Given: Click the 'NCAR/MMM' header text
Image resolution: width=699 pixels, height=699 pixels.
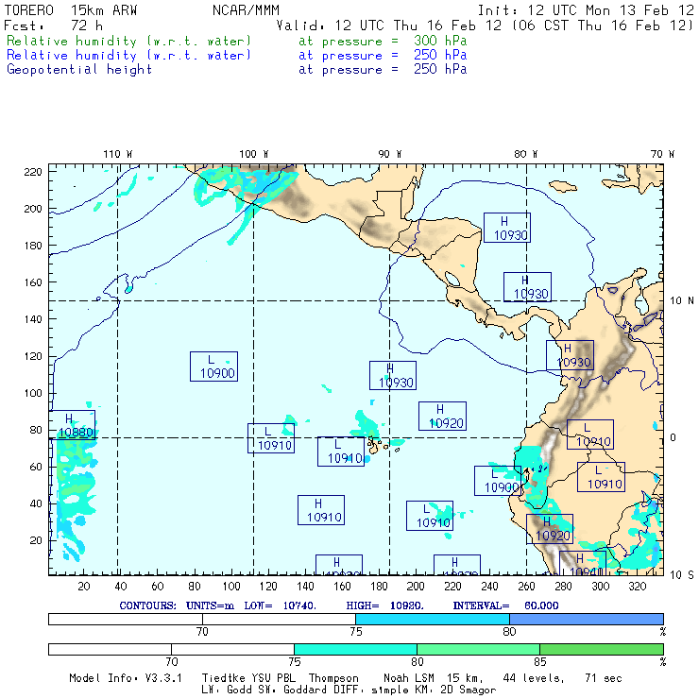Looking at the screenshot, I should point(246,10).
